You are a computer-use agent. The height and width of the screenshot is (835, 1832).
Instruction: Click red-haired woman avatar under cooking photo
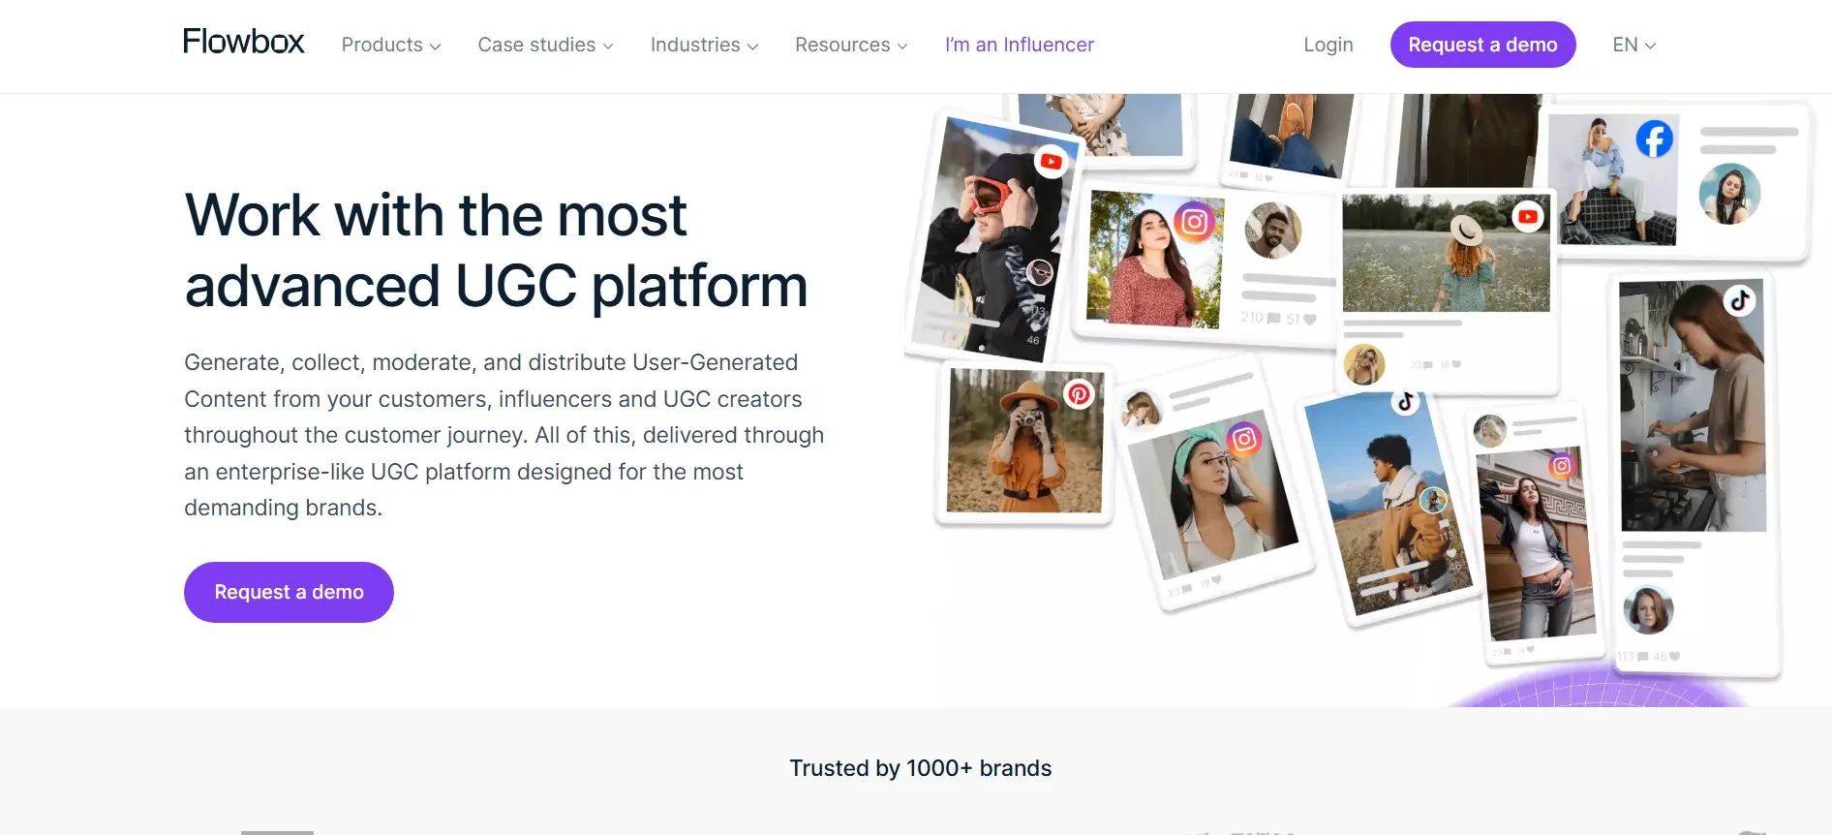pyautogui.click(x=1647, y=609)
